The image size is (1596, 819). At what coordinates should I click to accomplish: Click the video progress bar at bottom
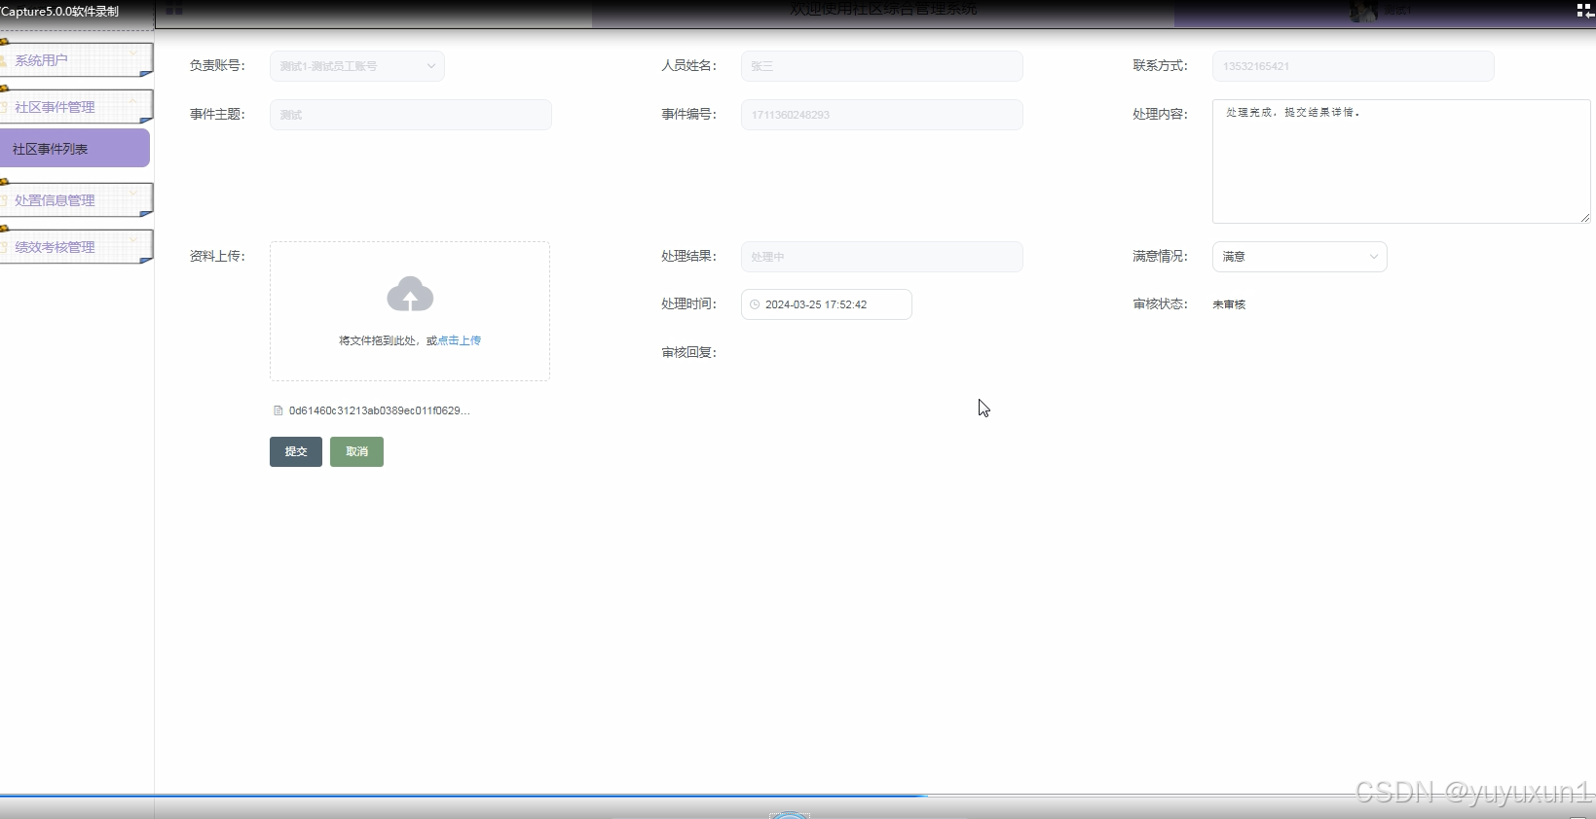pos(798,796)
